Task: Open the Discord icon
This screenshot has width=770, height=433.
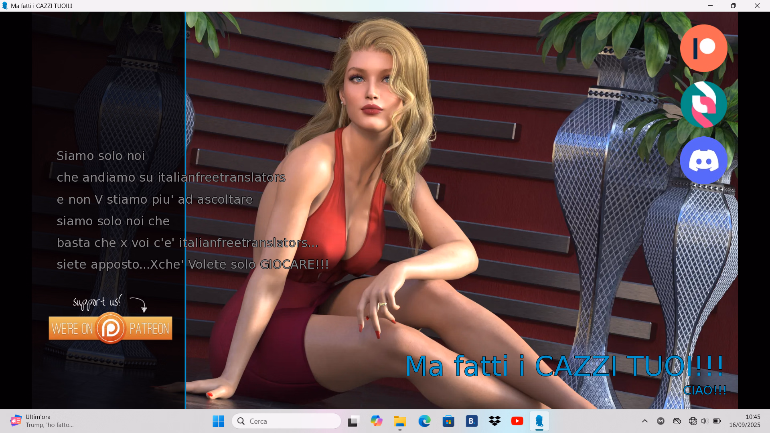Action: [703, 160]
